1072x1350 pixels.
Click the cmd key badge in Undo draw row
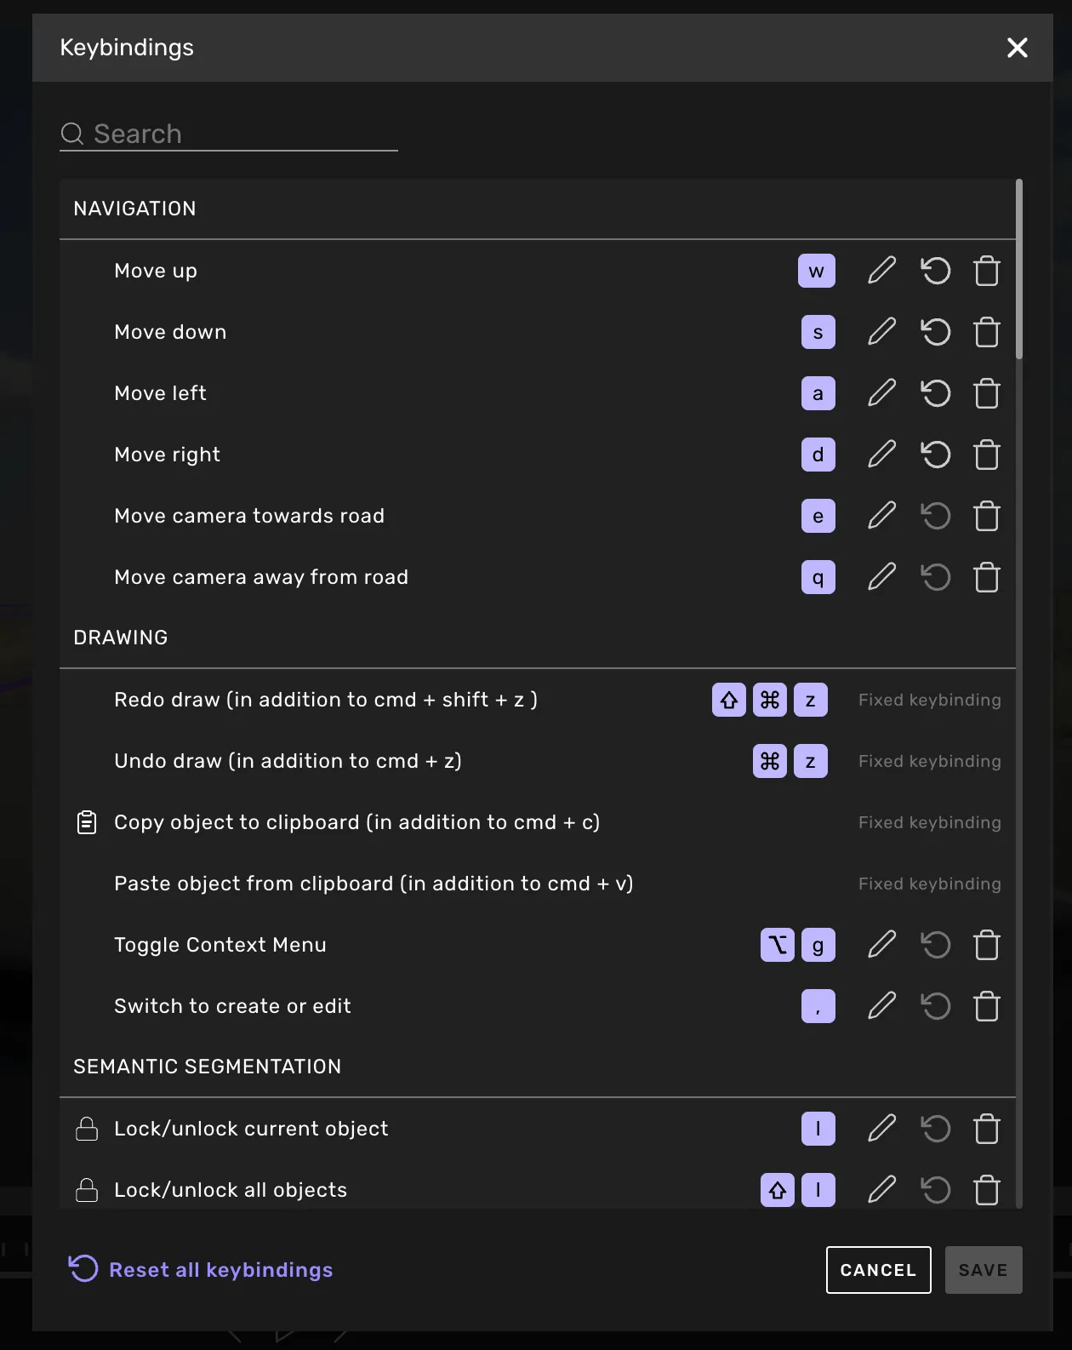click(x=770, y=761)
